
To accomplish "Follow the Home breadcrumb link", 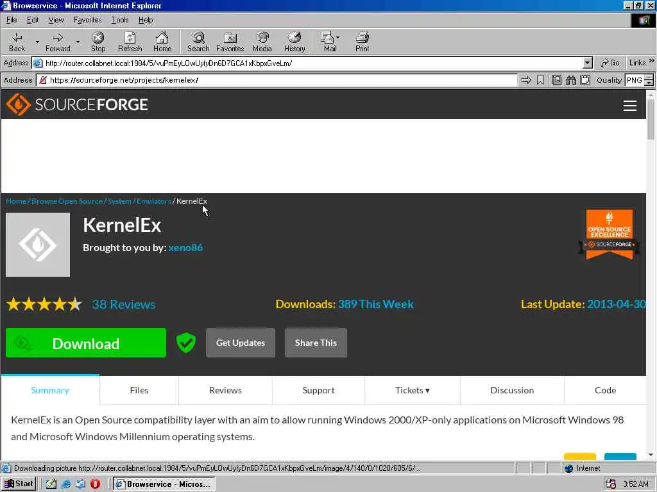I will (16, 201).
